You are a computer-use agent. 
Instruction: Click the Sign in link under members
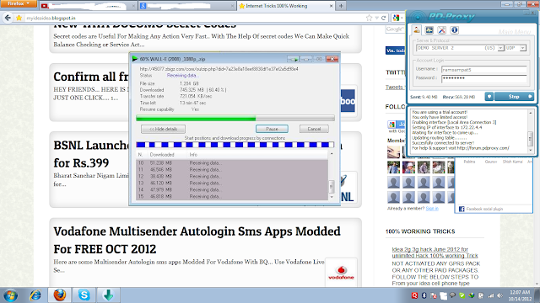pos(432,209)
